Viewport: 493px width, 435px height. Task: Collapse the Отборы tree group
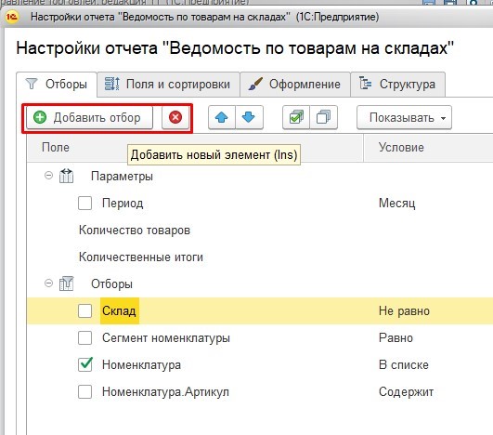pyautogui.click(x=48, y=283)
